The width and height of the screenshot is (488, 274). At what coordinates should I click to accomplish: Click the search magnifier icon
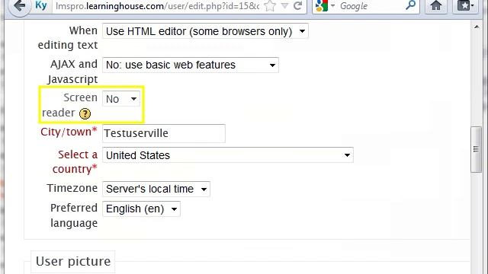[x=411, y=5]
